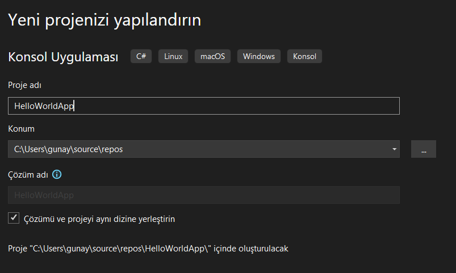Click the Konsol Uygulaması template title
This screenshot has width=456, height=273.
pos(63,57)
